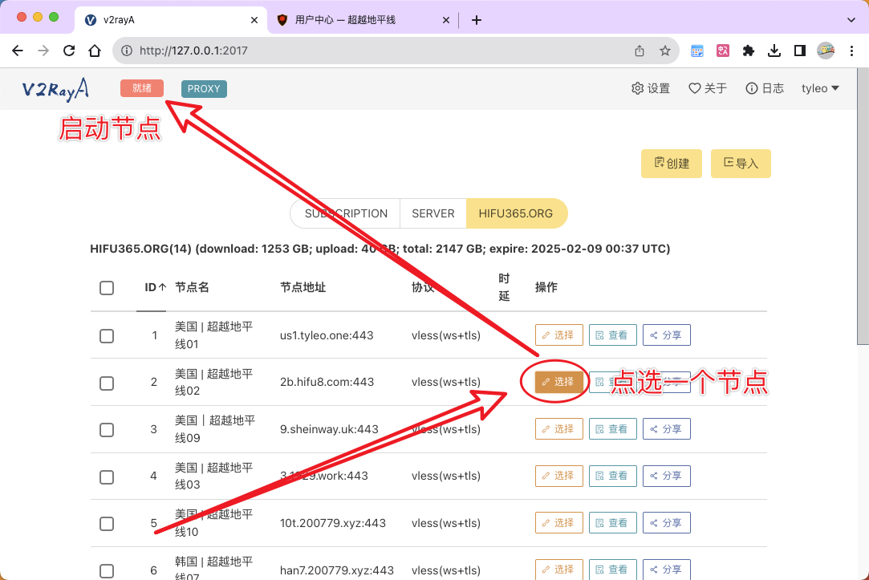Open settings via the gear icon
The image size is (869, 580).
638,88
